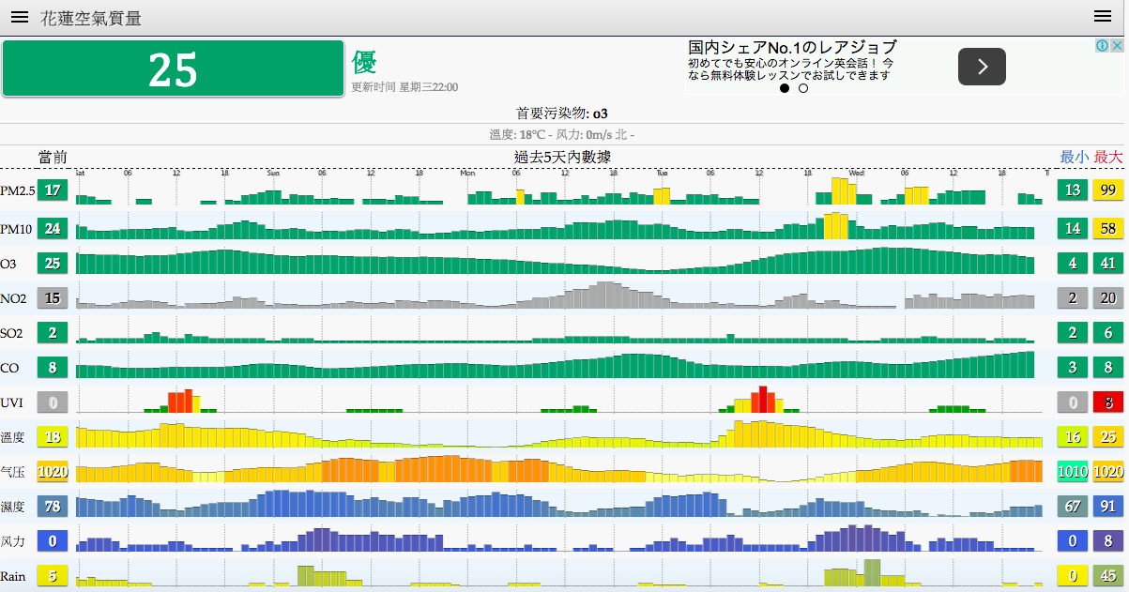Click the ad info icon

coord(1104,45)
